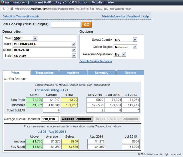The width and height of the screenshot is (183, 157).
Task: Open the Seasonal Adjustment dropdown
Action: 120,54
